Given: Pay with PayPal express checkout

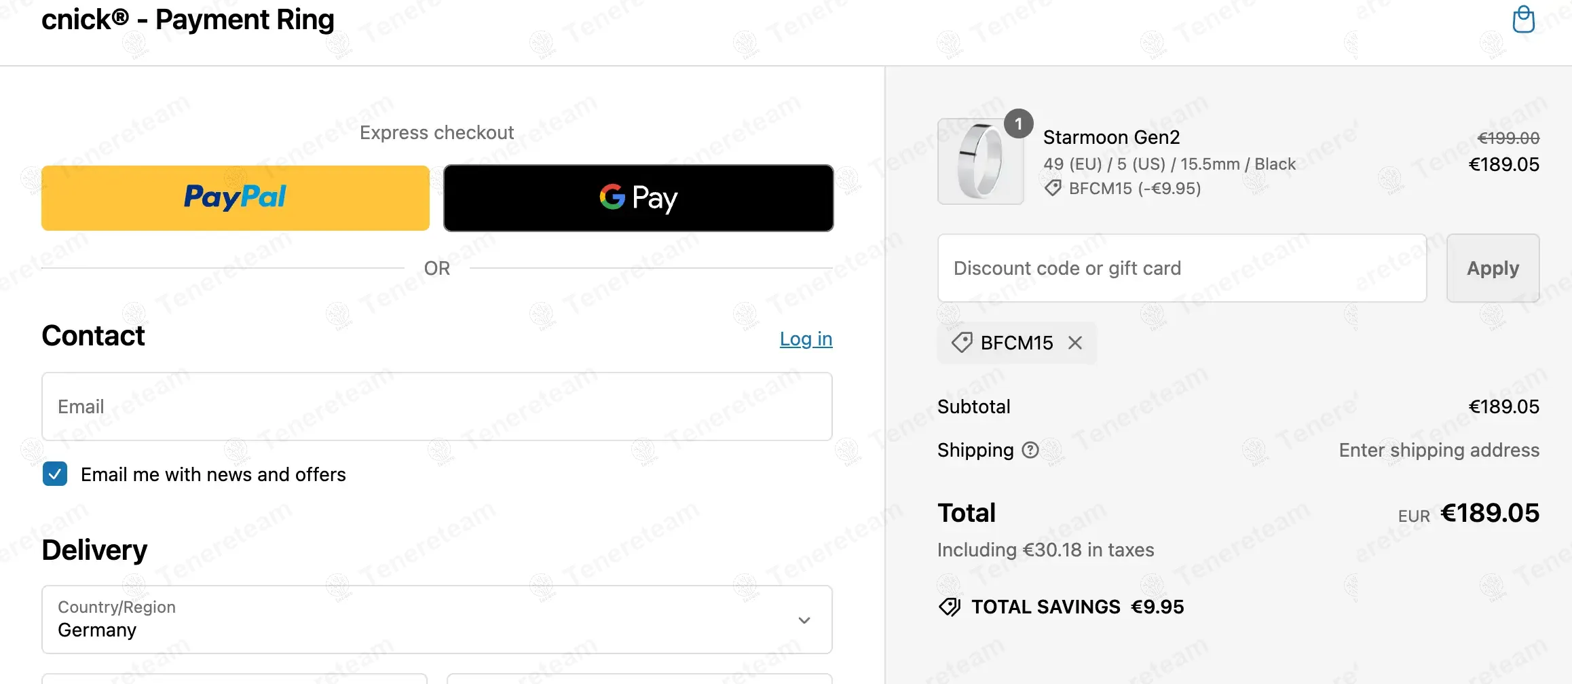Looking at the screenshot, I should (x=235, y=197).
